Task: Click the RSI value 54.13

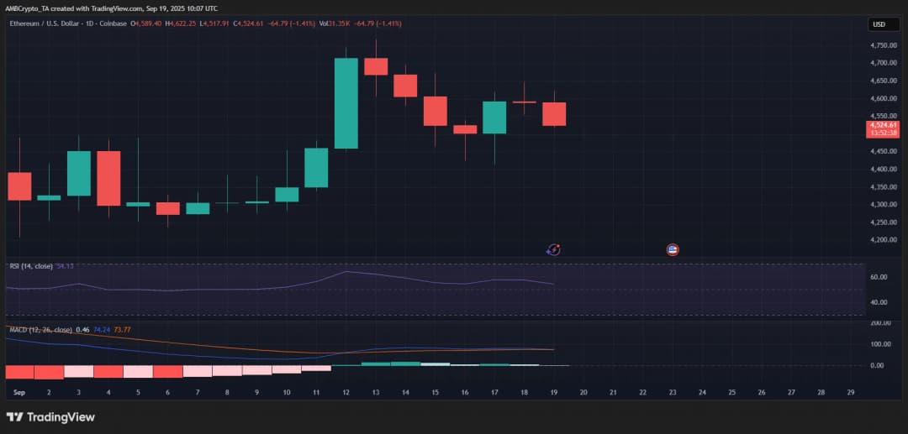Action: click(x=65, y=266)
